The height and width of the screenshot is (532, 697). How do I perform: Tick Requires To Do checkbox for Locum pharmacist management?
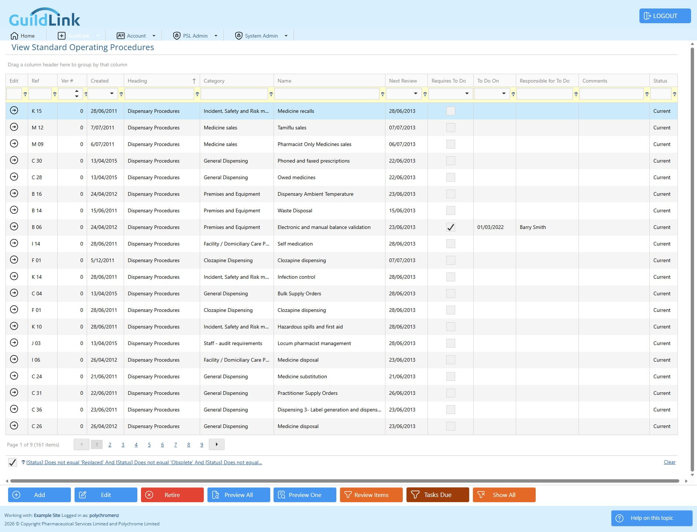tap(450, 343)
